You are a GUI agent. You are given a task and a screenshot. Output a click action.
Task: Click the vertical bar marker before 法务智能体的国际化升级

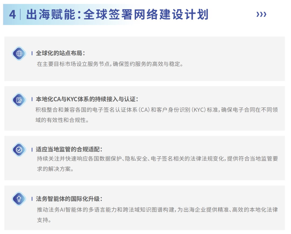pos(32,199)
